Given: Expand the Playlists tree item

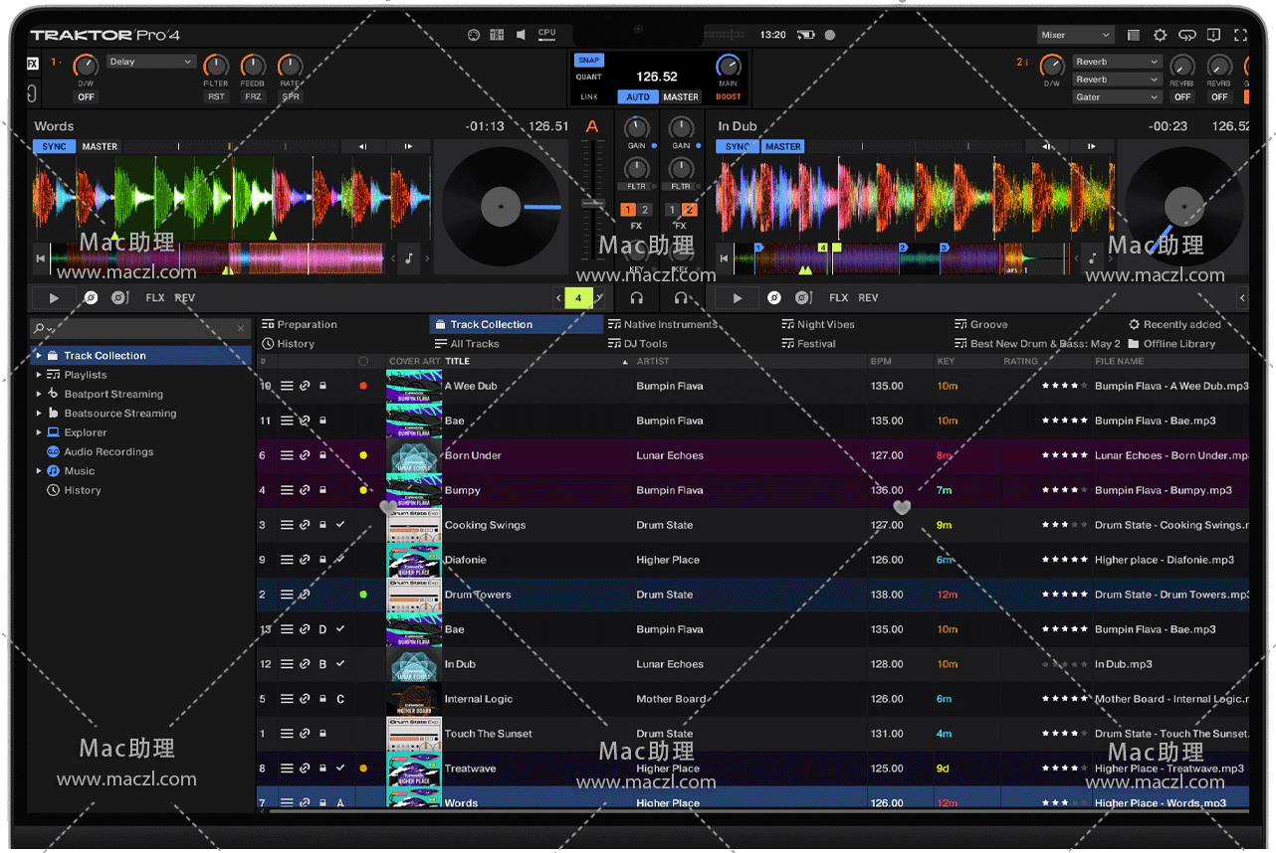Looking at the screenshot, I should [40, 375].
